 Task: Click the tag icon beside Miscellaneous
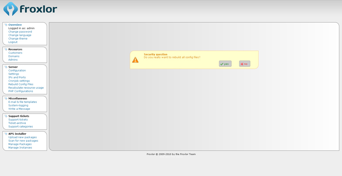(6, 98)
